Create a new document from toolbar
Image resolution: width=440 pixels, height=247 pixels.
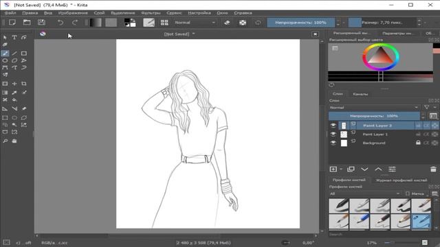coord(12,23)
